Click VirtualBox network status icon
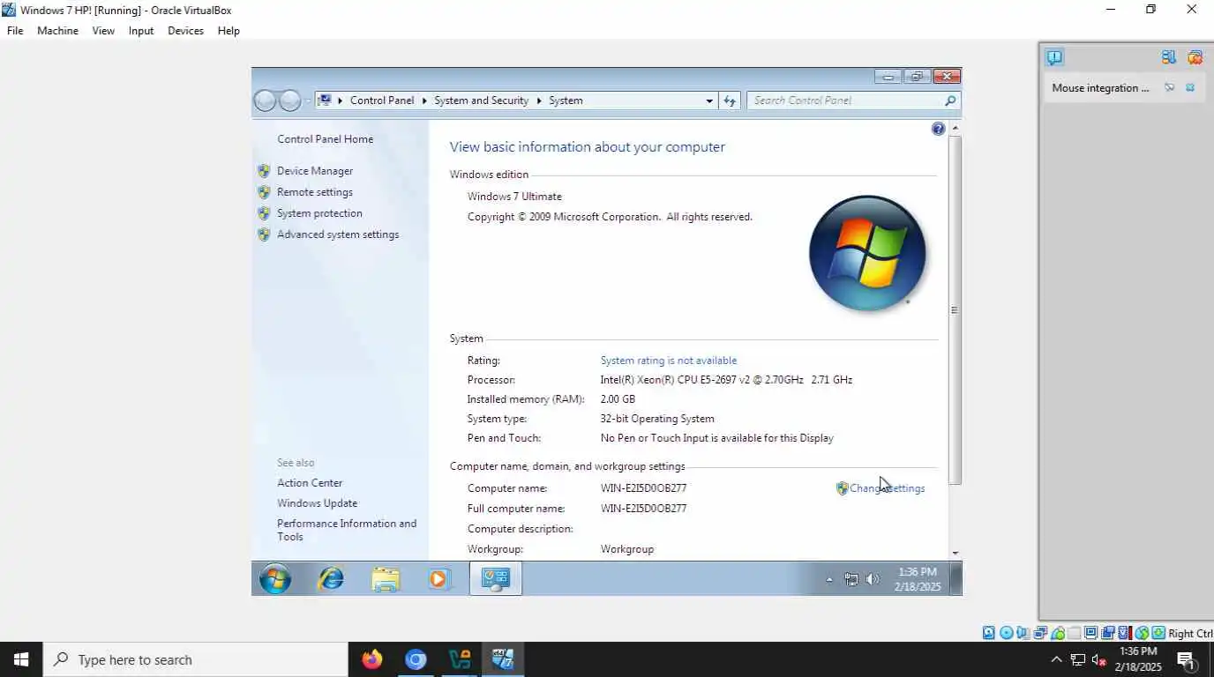This screenshot has width=1214, height=677. click(x=1040, y=633)
